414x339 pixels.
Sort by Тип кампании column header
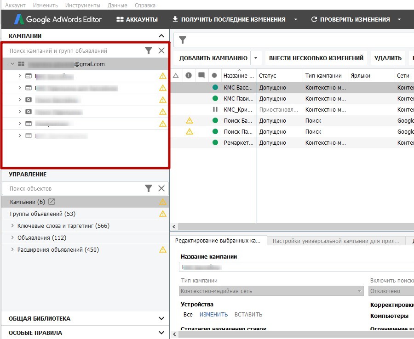pos(326,76)
